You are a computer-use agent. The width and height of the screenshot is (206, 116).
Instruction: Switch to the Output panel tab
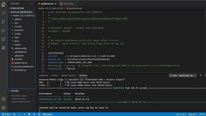tap(55, 76)
